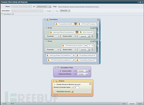144x105 pixels.
Task: Click the AV/Firewall Processes group icon
Action: (x=79, y=24)
